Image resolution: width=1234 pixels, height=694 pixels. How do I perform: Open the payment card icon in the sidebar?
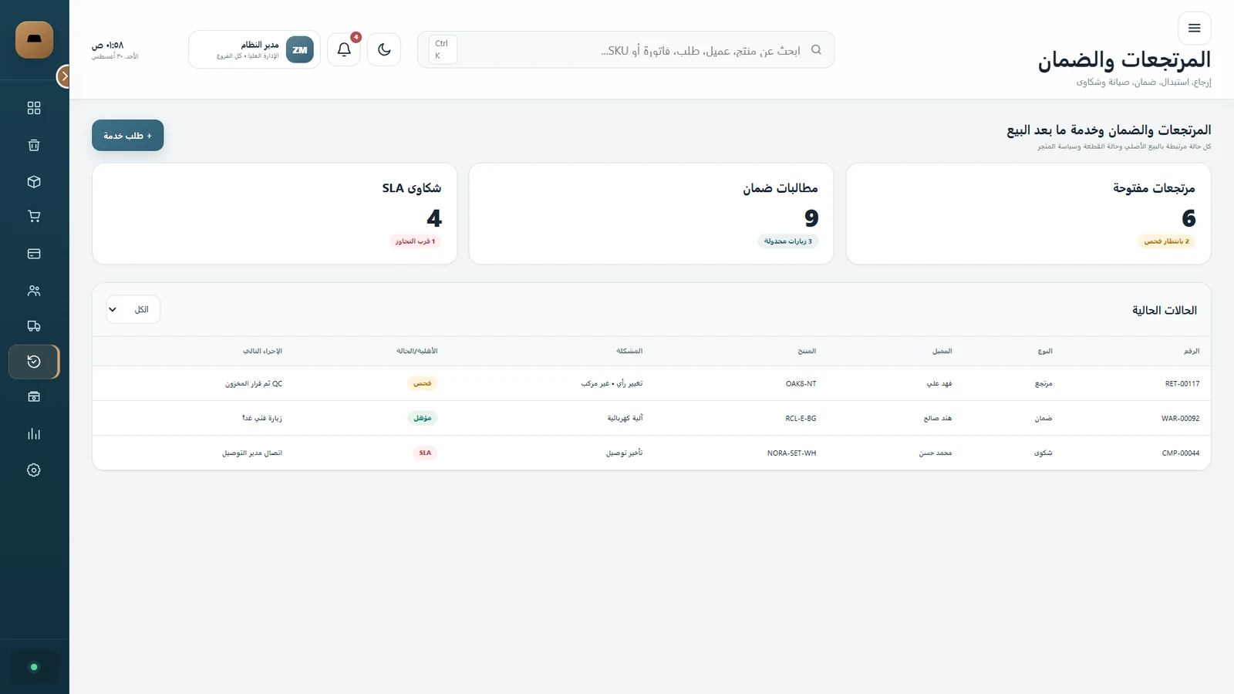[x=34, y=254]
